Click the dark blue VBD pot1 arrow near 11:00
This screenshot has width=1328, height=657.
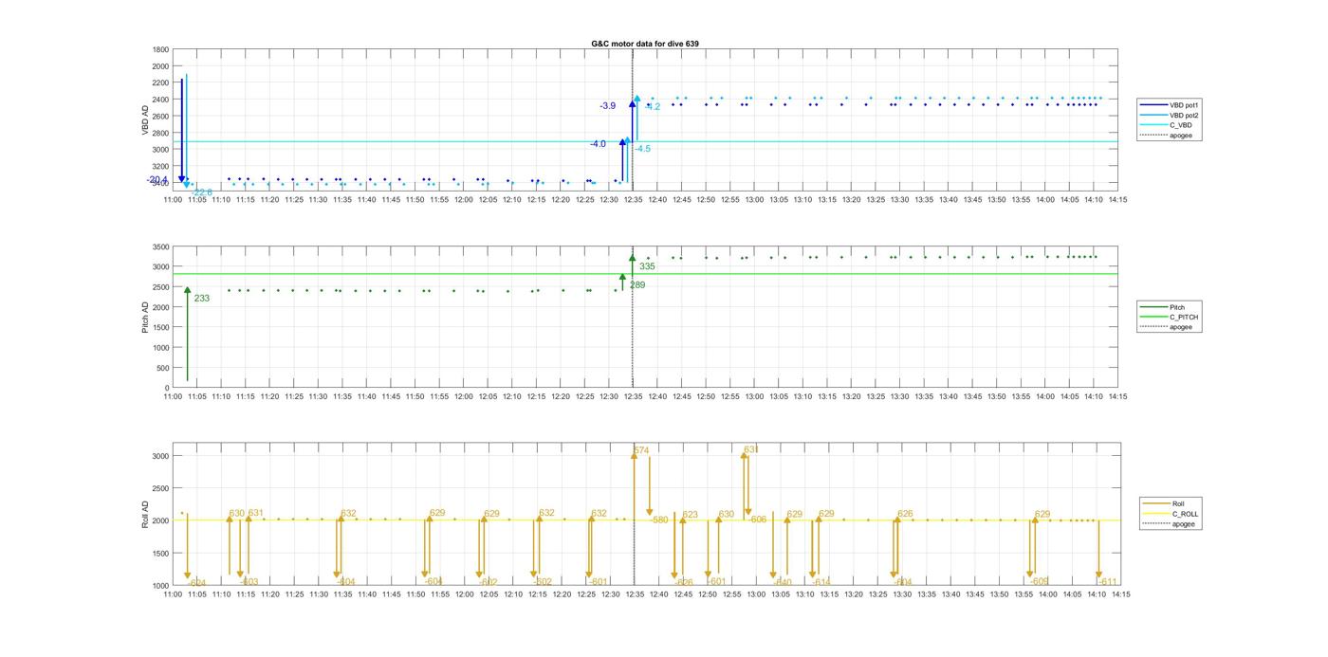click(x=181, y=131)
